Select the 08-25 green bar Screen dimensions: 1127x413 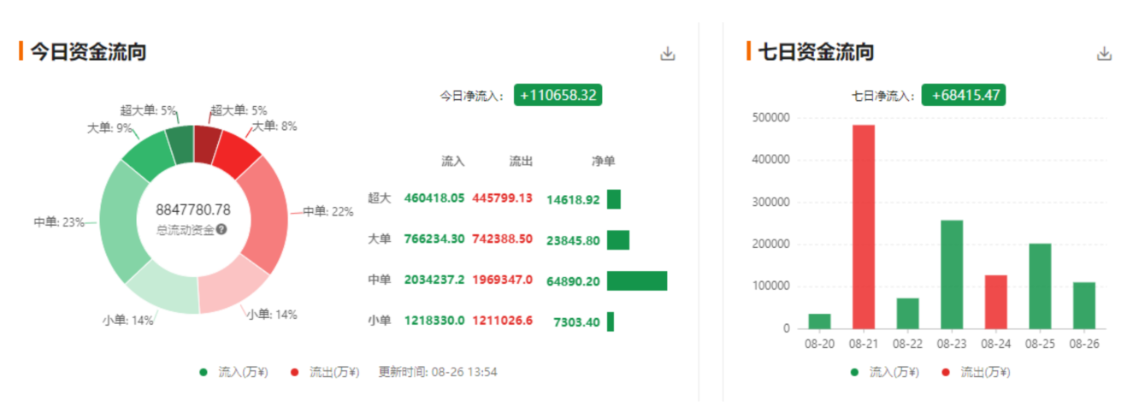[1041, 286]
